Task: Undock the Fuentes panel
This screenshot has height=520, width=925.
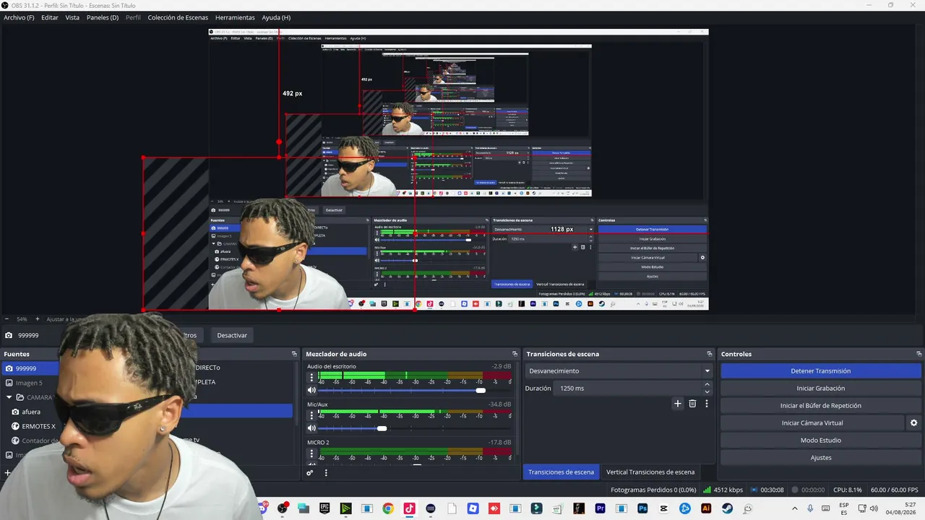Action: [x=294, y=354]
